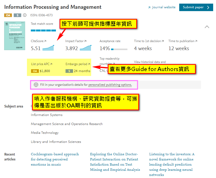The width and height of the screenshot is (216, 178).
Task: Click the Acceptance rate label
Action: click(110, 41)
